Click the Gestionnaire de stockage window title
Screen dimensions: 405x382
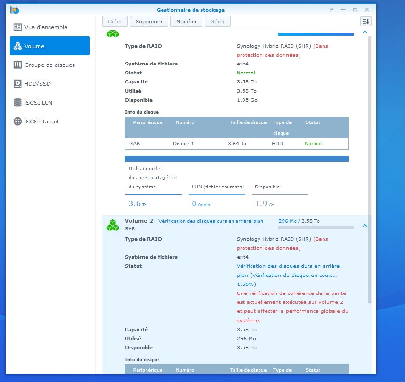point(191,10)
